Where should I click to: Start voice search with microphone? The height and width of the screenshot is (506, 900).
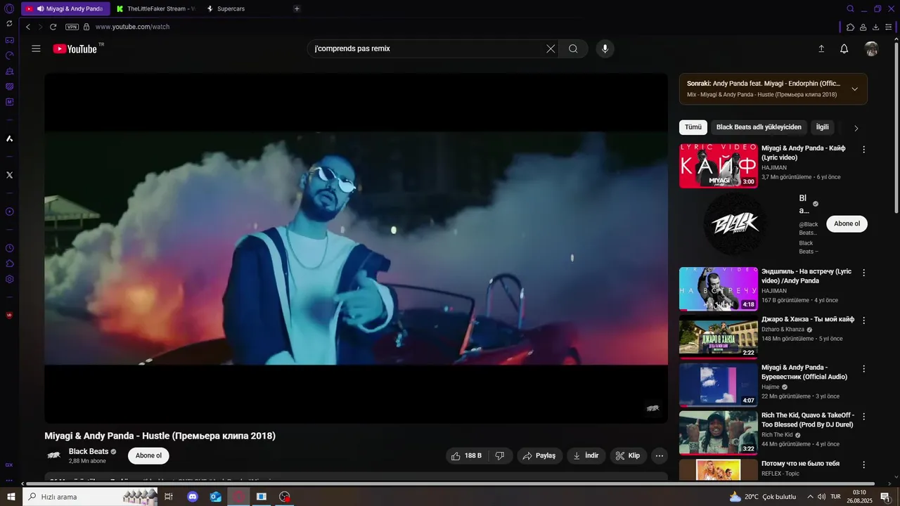coord(605,48)
